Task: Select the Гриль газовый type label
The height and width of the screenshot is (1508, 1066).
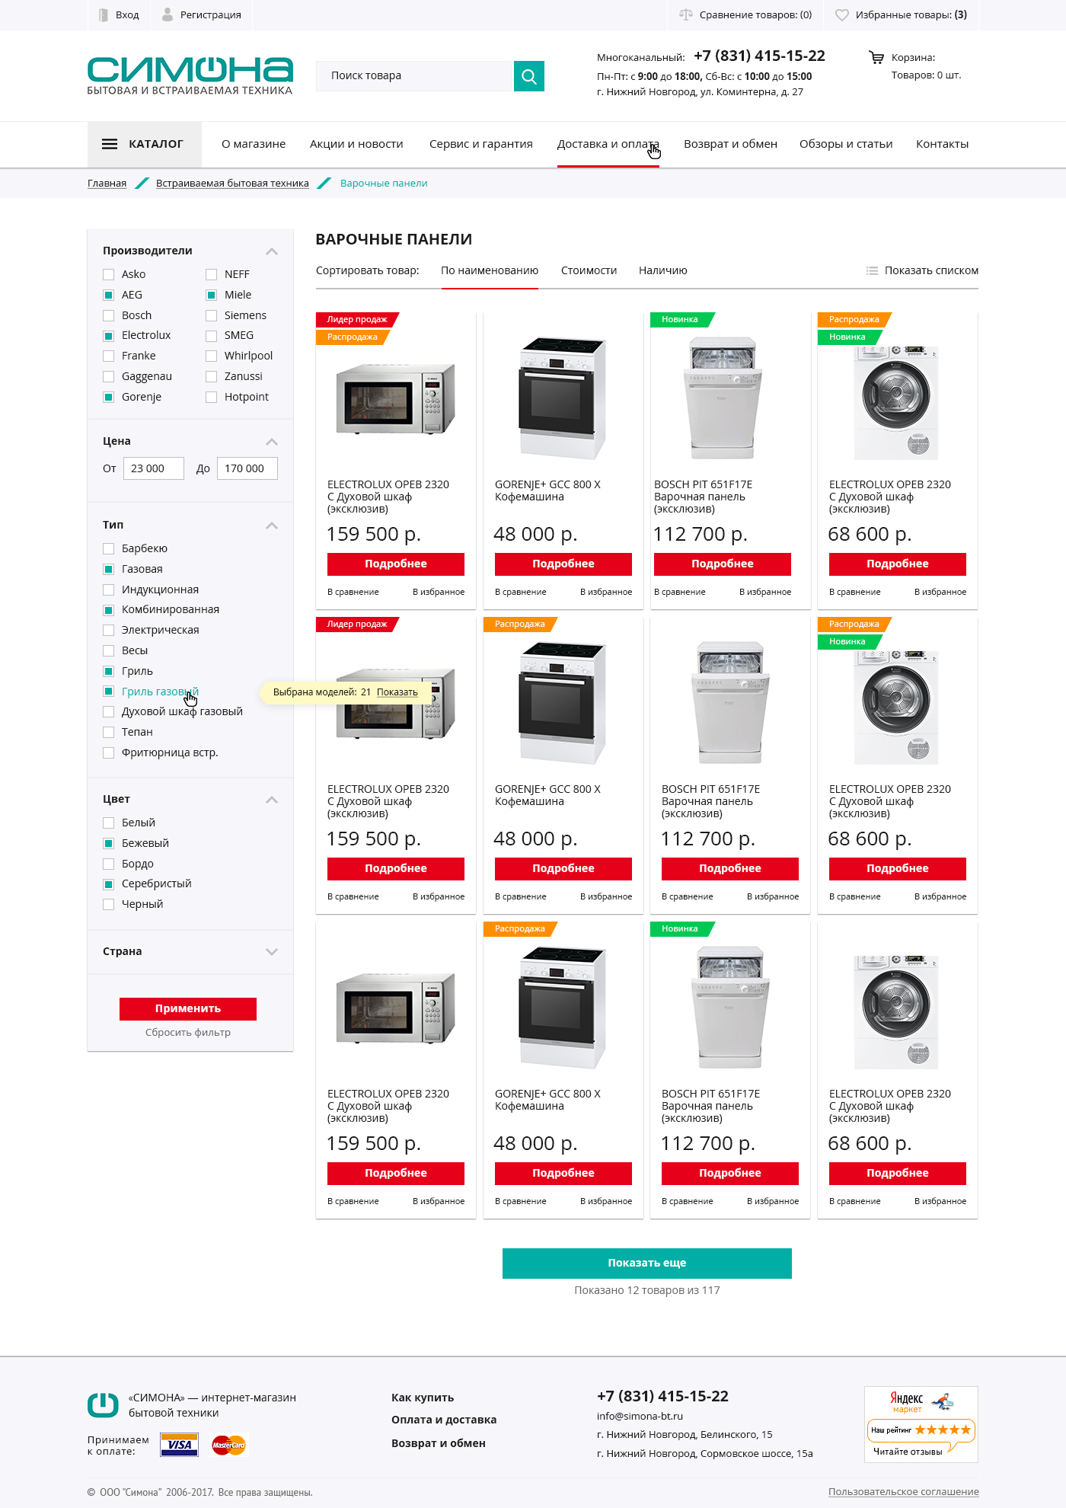Action: pyautogui.click(x=160, y=692)
